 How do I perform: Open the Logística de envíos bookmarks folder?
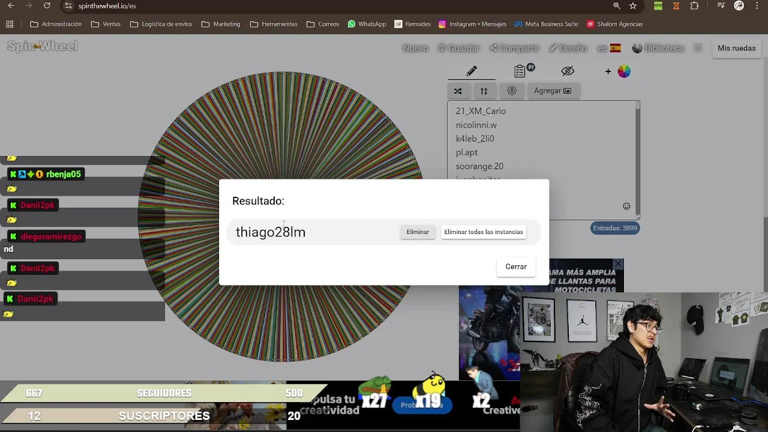[161, 24]
